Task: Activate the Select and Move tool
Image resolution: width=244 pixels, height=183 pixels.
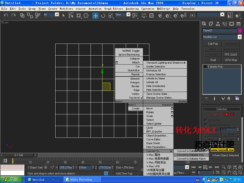Action: point(95,16)
